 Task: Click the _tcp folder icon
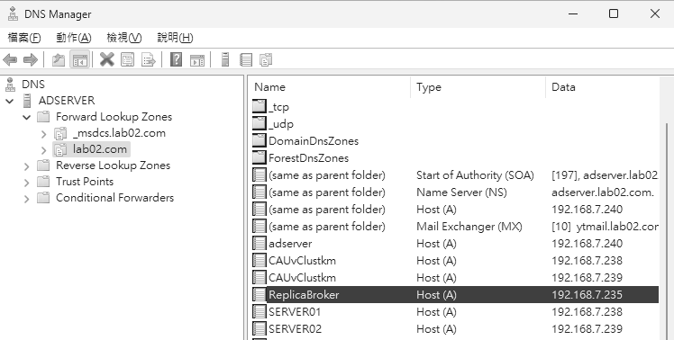click(260, 106)
